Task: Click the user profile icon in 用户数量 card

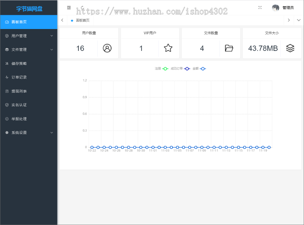Action: point(107,48)
